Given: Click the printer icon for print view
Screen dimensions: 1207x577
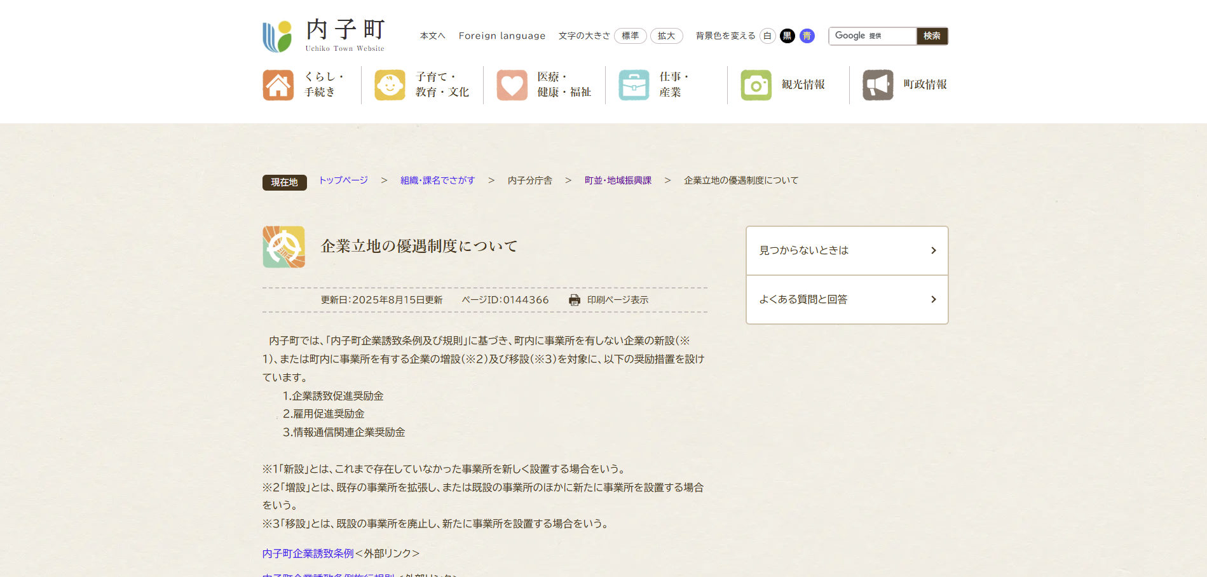Looking at the screenshot, I should tap(575, 300).
